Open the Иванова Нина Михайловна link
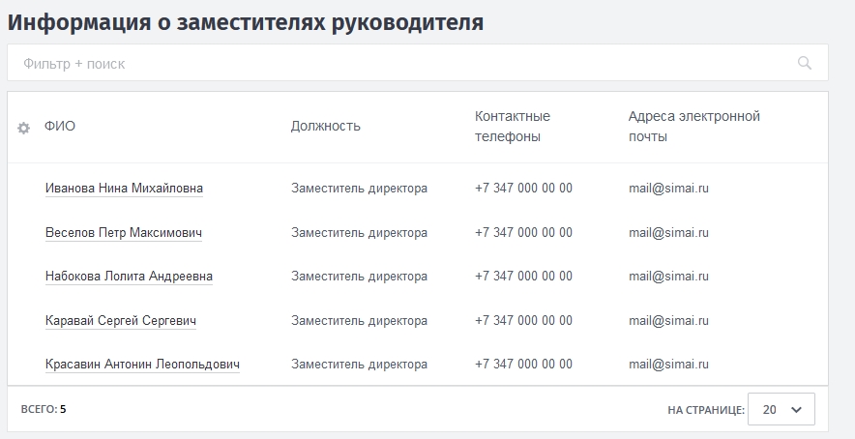The width and height of the screenshot is (855, 439). pos(124,189)
